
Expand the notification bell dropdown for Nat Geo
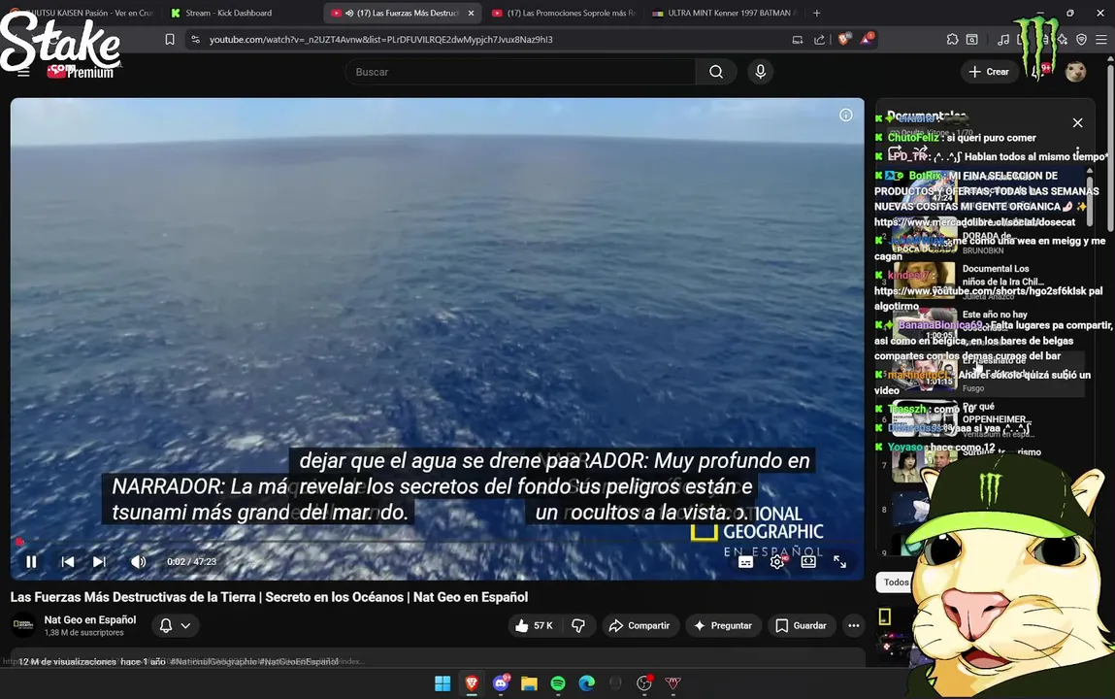(175, 626)
